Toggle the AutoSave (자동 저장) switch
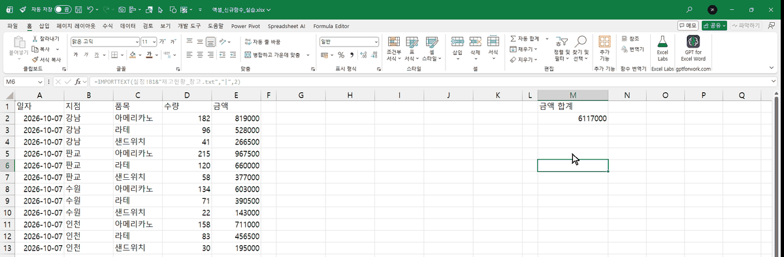784x257 pixels. (63, 10)
